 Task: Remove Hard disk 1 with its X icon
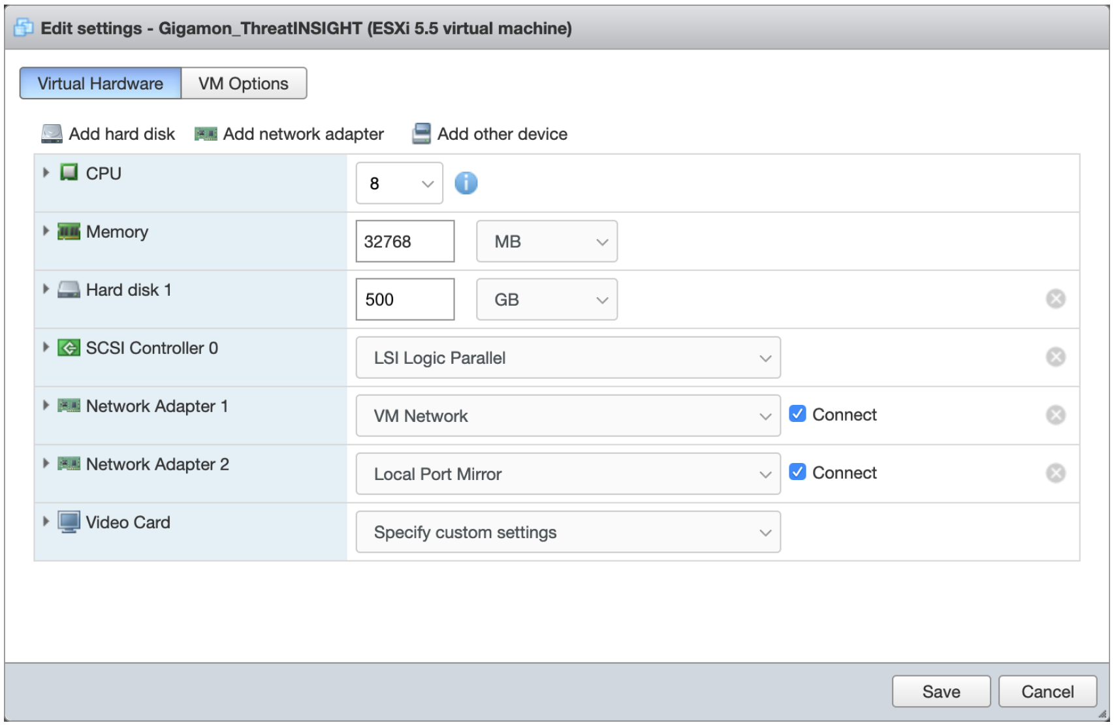(x=1055, y=298)
